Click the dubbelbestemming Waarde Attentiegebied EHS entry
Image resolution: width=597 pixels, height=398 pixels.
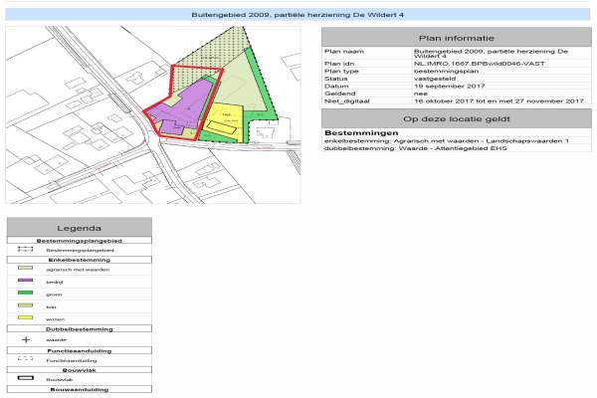click(x=416, y=148)
